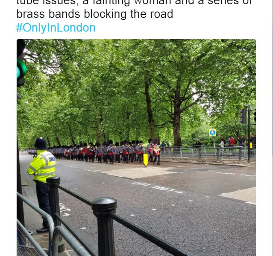273x256 pixels.
Task: Open the #OnlyInLondon hashtag link
Action: (x=56, y=28)
